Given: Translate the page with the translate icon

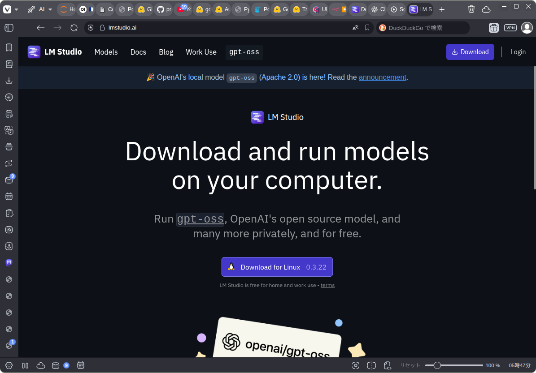Looking at the screenshot, I should [356, 28].
